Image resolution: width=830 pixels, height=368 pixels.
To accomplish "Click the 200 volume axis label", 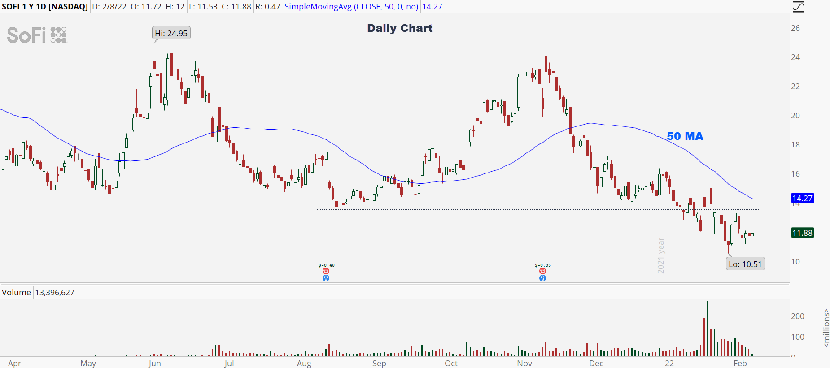I will tap(798, 316).
